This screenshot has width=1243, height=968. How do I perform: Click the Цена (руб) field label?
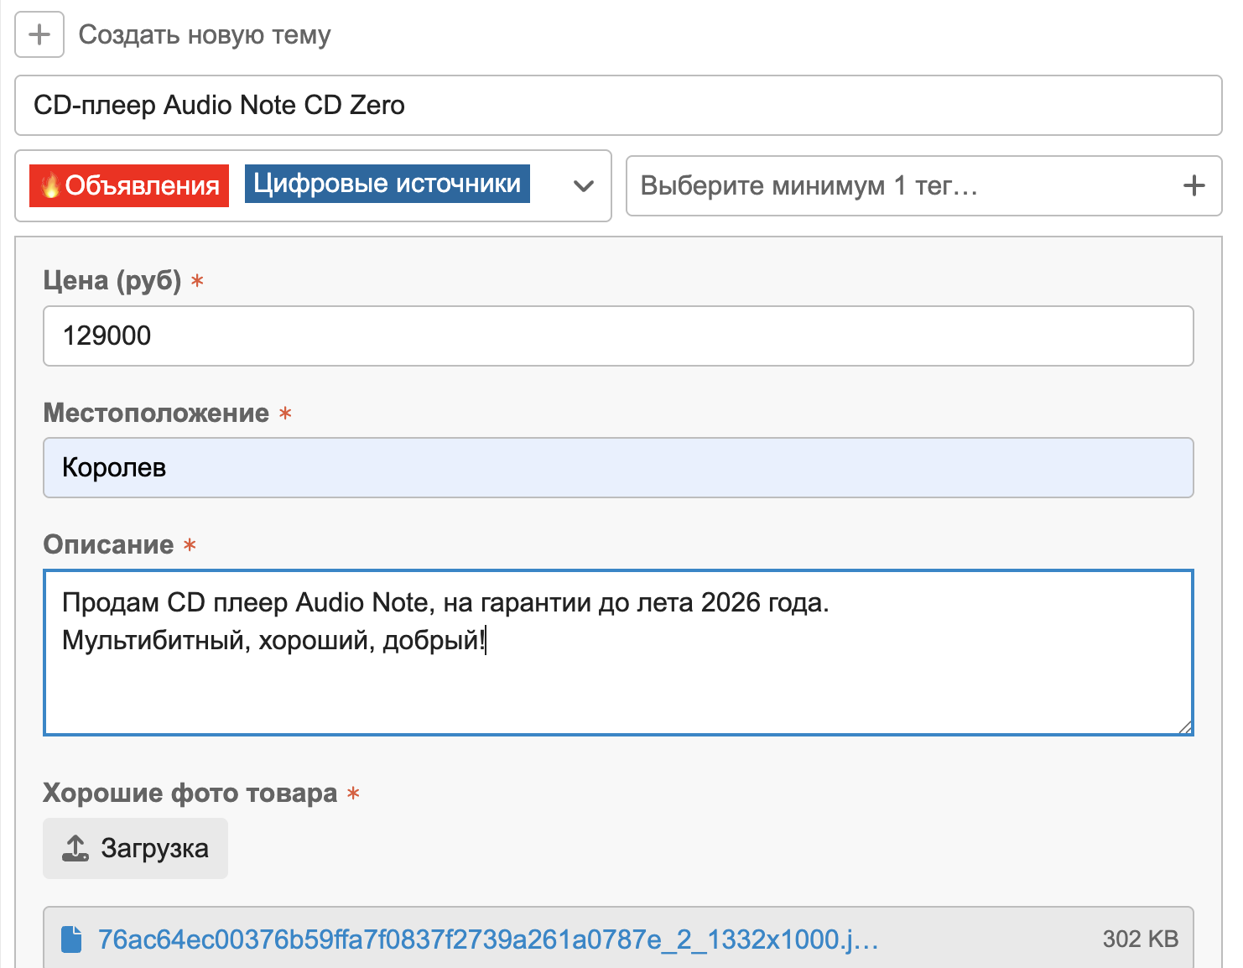click(x=112, y=280)
